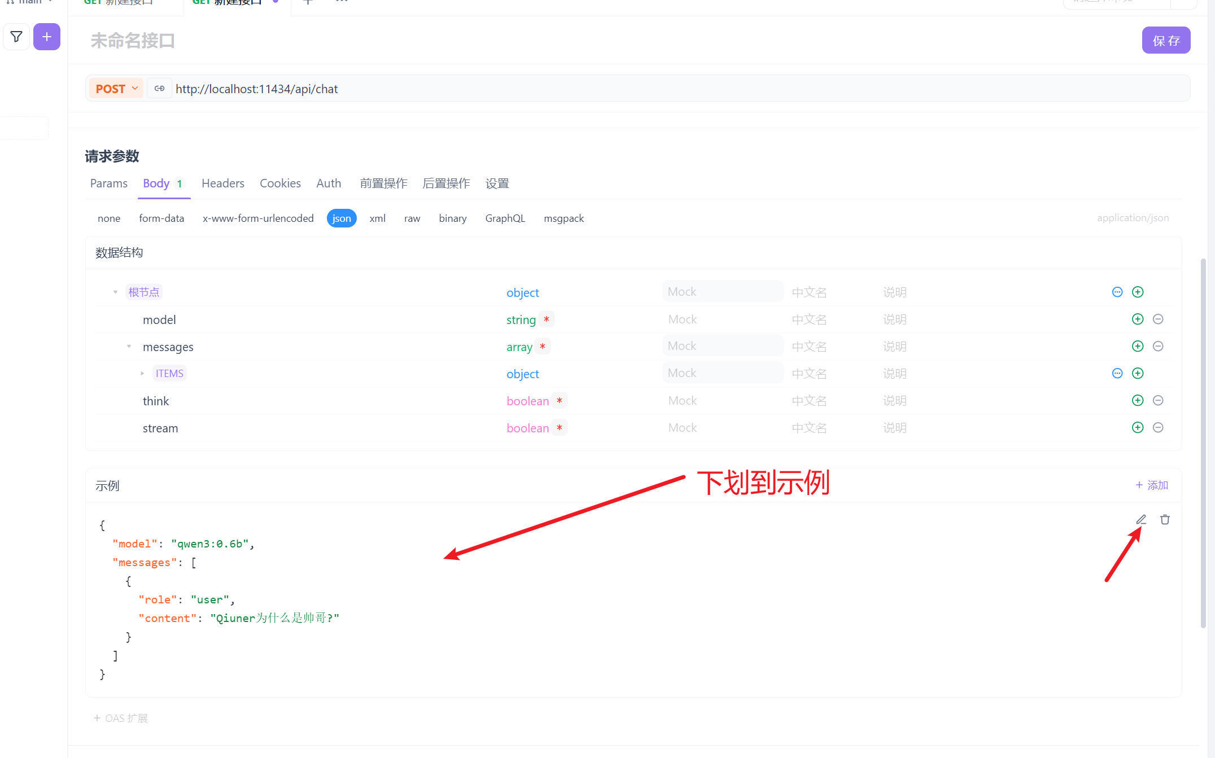This screenshot has height=758, width=1215.
Task: Add a child node to ITEMS row
Action: pyautogui.click(x=1138, y=374)
